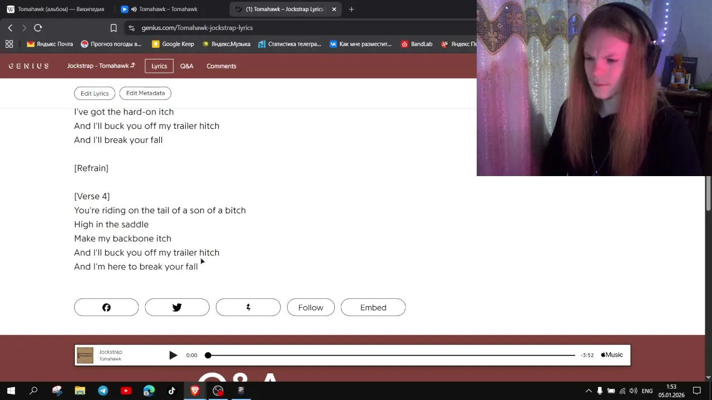This screenshot has width=712, height=400.
Task: Open the Прогноз погоды bookmark
Action: click(111, 44)
